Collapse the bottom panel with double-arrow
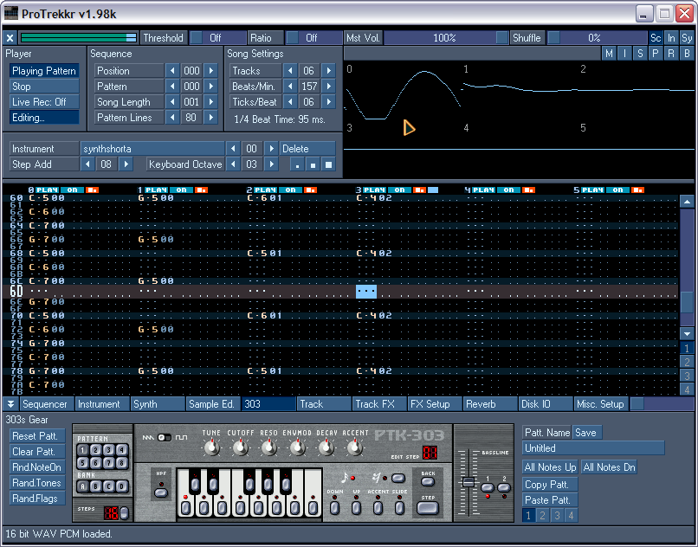The width and height of the screenshot is (698, 547). click(x=10, y=404)
